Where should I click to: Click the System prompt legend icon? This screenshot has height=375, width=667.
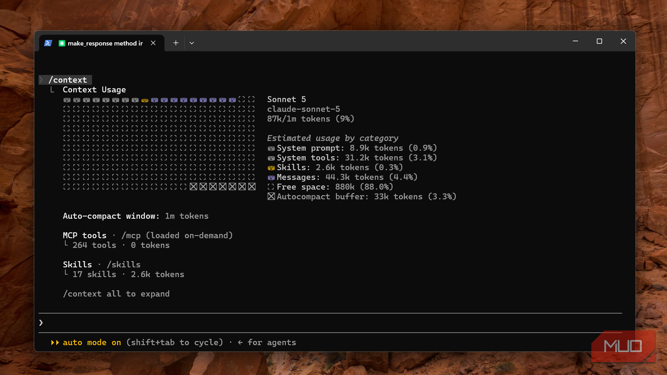coord(271,149)
